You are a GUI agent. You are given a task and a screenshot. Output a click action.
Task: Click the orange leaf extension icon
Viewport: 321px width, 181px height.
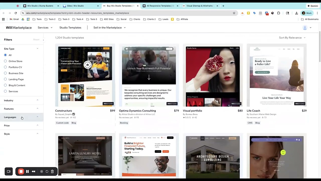tap(242, 13)
